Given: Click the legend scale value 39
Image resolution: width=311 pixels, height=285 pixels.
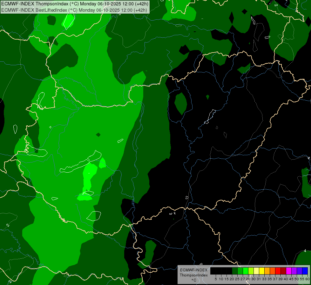Looking at the screenshot, I should (x=281, y=279).
